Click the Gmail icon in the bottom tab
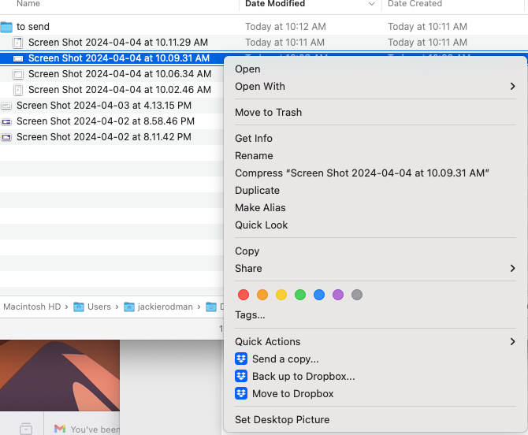The width and height of the screenshot is (528, 435). coord(60,429)
